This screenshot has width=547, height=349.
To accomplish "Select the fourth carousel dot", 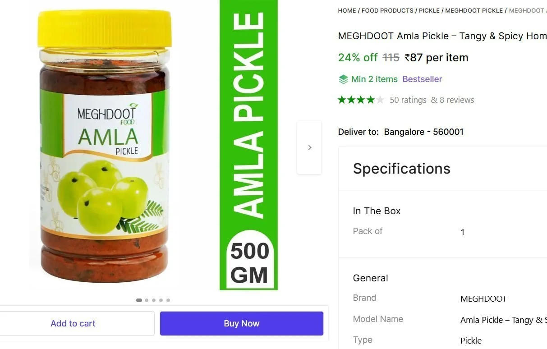I will pos(161,300).
